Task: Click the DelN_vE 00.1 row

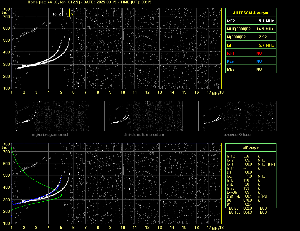Action: tap(247, 196)
